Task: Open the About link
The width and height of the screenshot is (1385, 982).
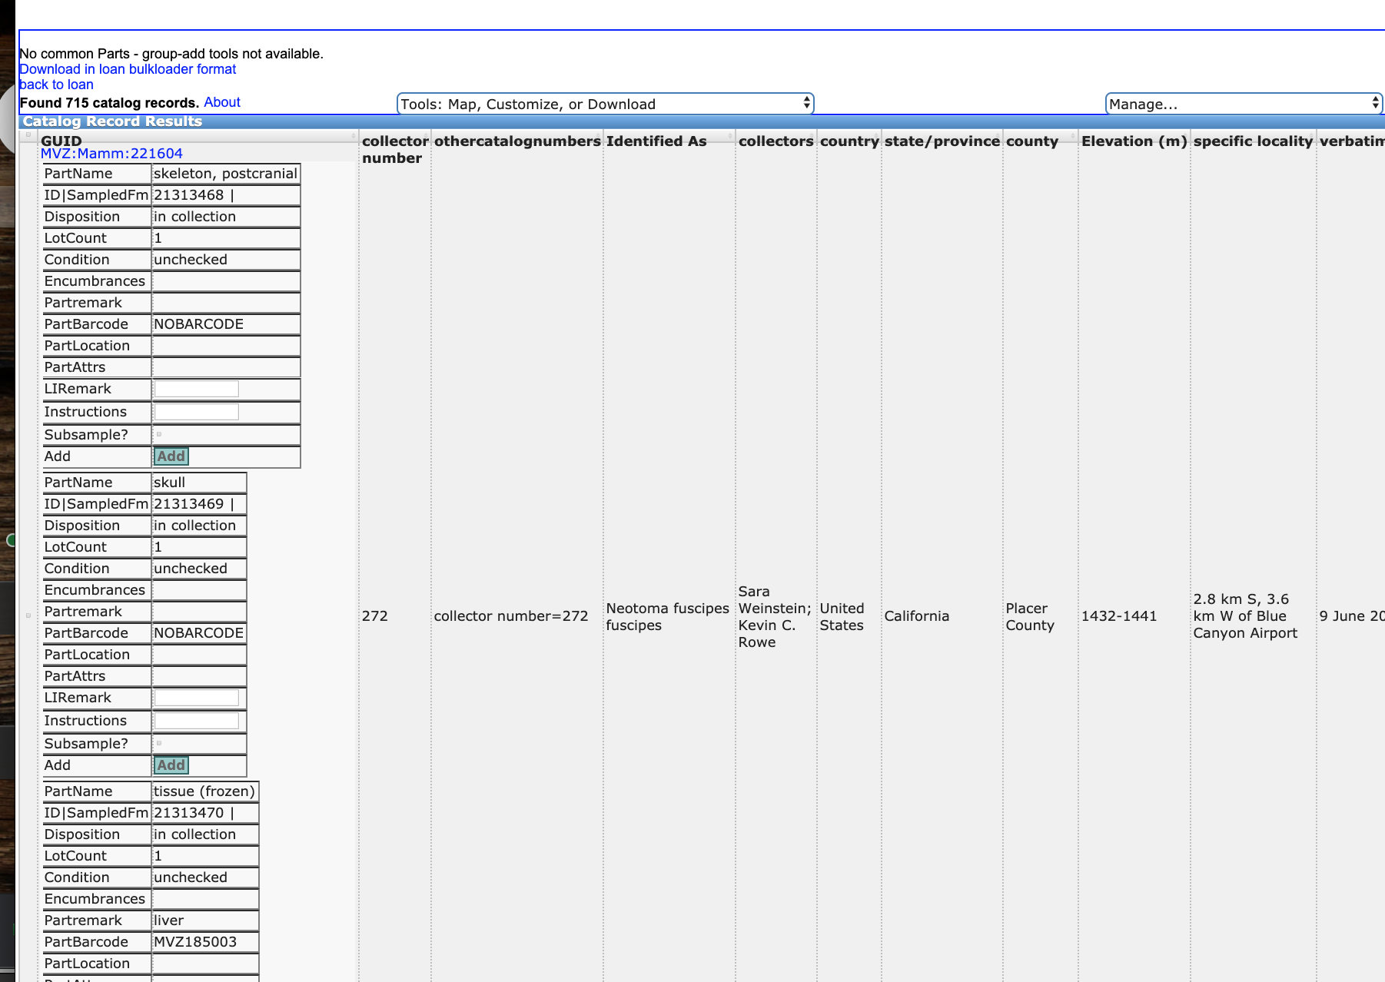Action: tap(222, 102)
